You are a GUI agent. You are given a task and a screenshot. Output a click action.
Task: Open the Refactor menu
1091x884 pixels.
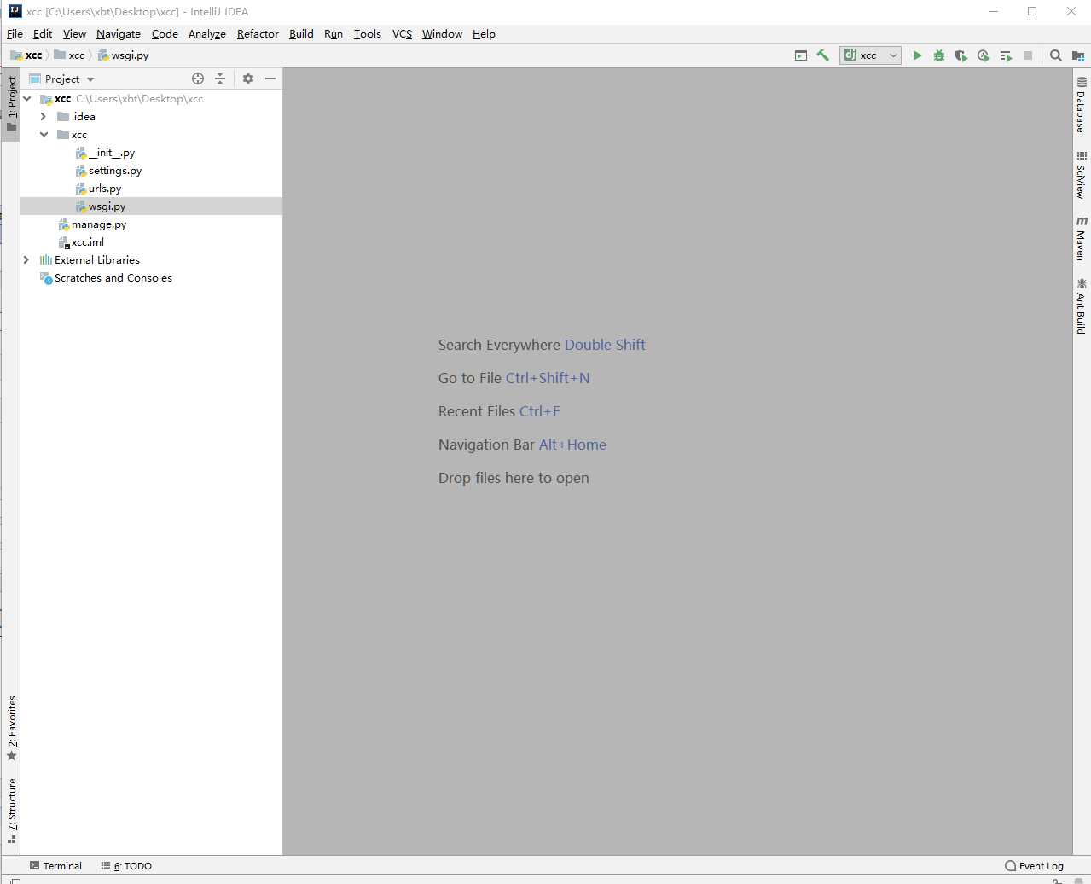point(258,34)
